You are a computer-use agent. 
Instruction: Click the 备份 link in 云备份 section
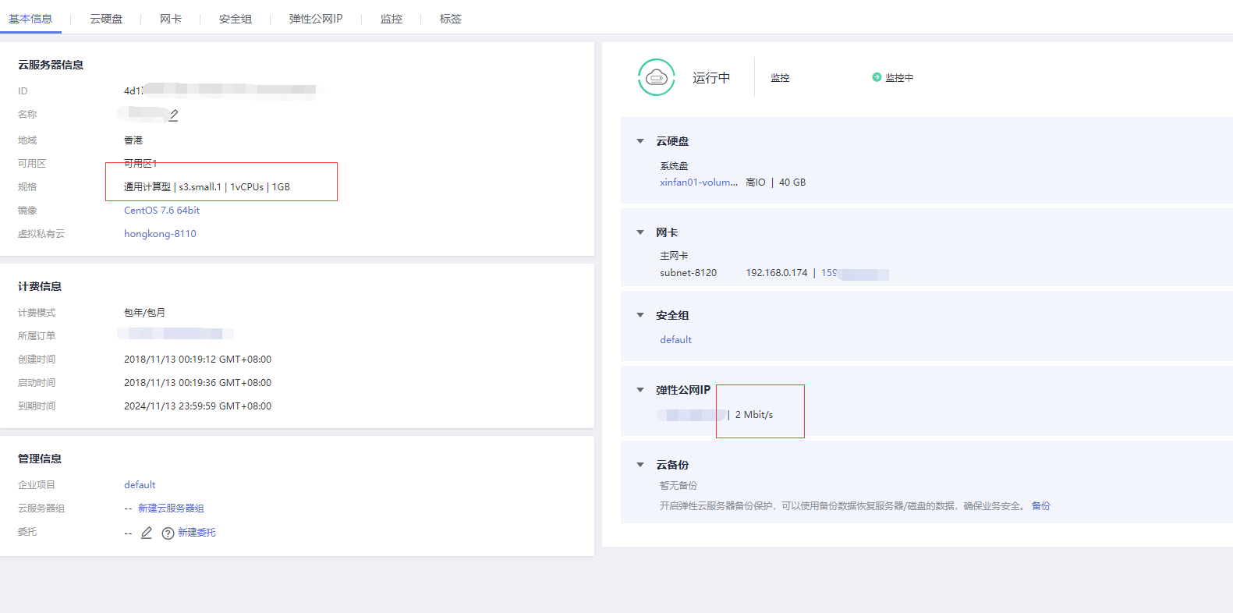click(x=1040, y=506)
